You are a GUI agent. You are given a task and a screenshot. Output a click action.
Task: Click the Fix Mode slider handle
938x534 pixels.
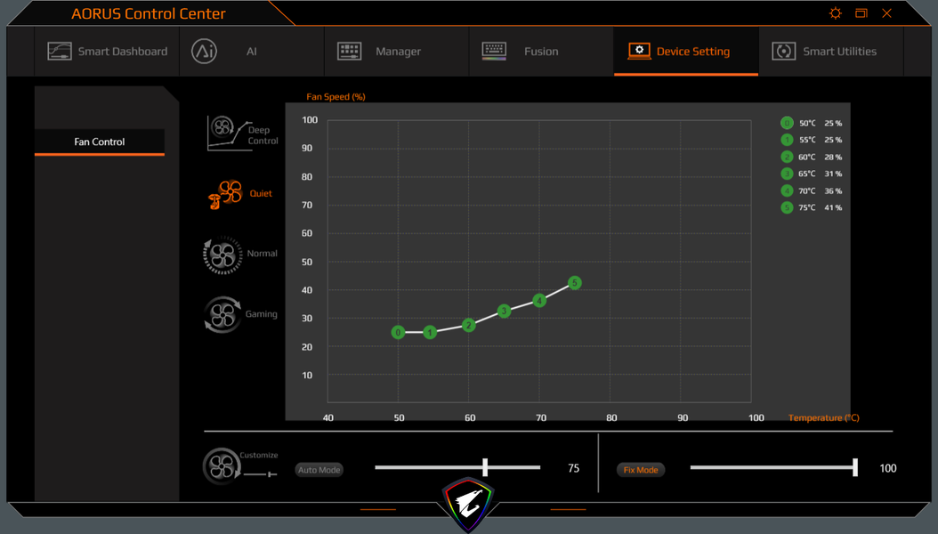[x=855, y=467]
